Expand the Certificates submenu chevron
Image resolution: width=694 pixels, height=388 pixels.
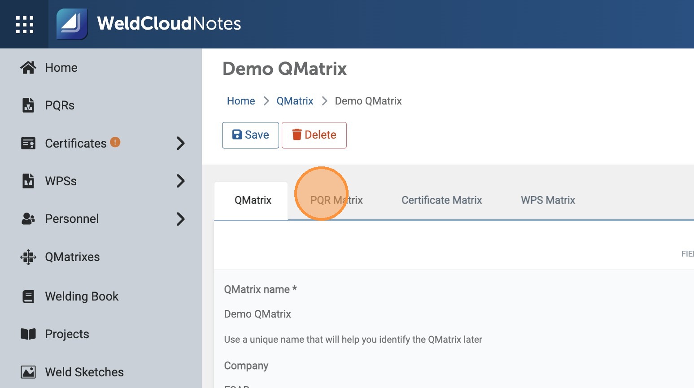180,144
